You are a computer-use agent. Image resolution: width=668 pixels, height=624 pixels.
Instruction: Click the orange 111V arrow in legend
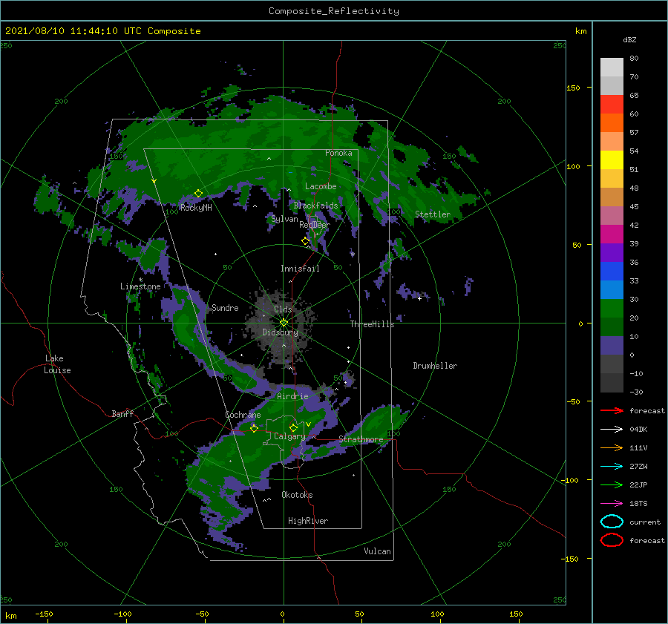coord(612,447)
